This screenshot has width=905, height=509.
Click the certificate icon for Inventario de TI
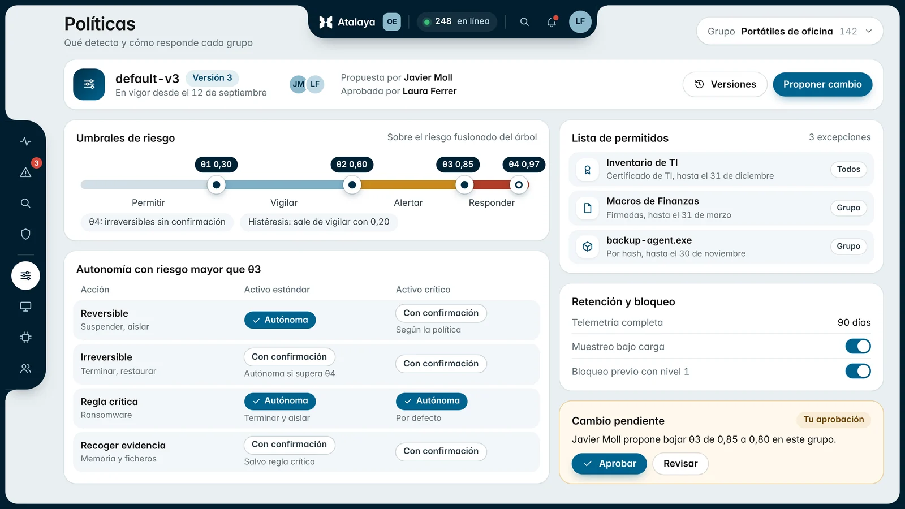click(x=587, y=170)
